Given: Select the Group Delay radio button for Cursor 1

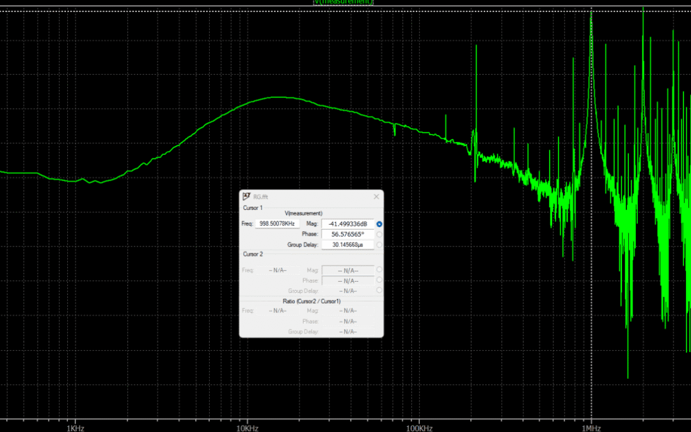Looking at the screenshot, I should (379, 244).
